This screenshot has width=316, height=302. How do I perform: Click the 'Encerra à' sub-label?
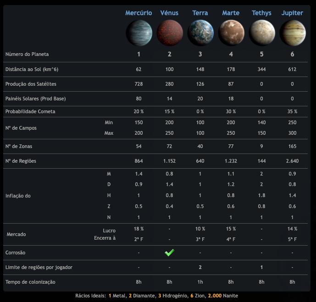click(105, 238)
